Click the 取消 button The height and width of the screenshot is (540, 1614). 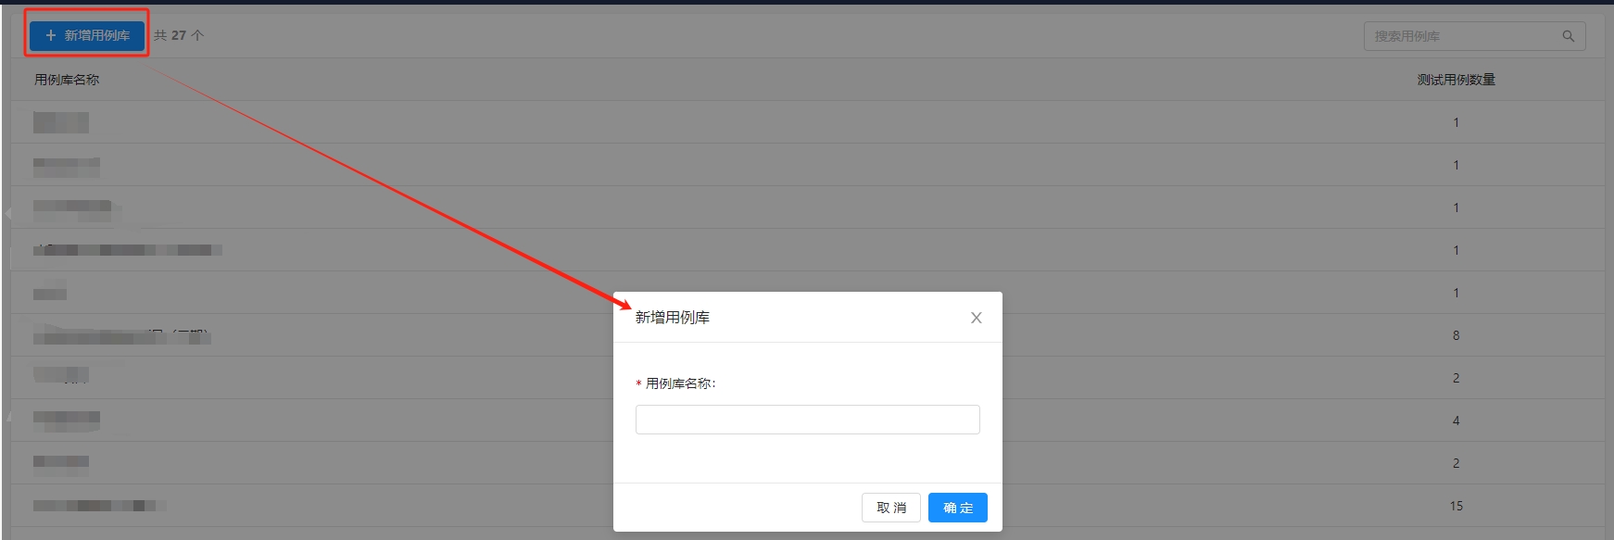click(891, 508)
